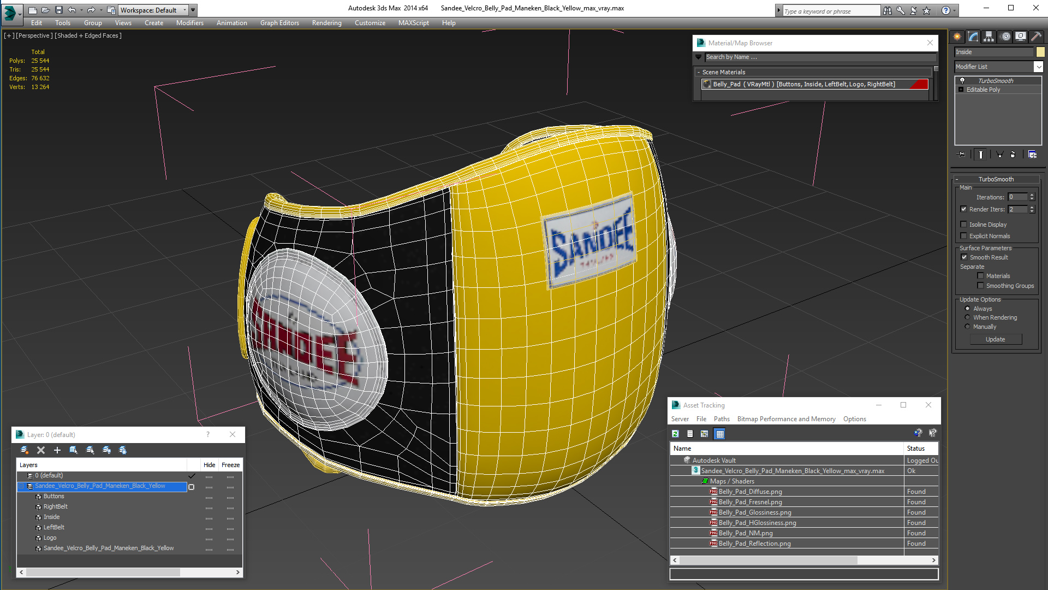Open the MAXScript menu
The height and width of the screenshot is (590, 1048).
(413, 23)
